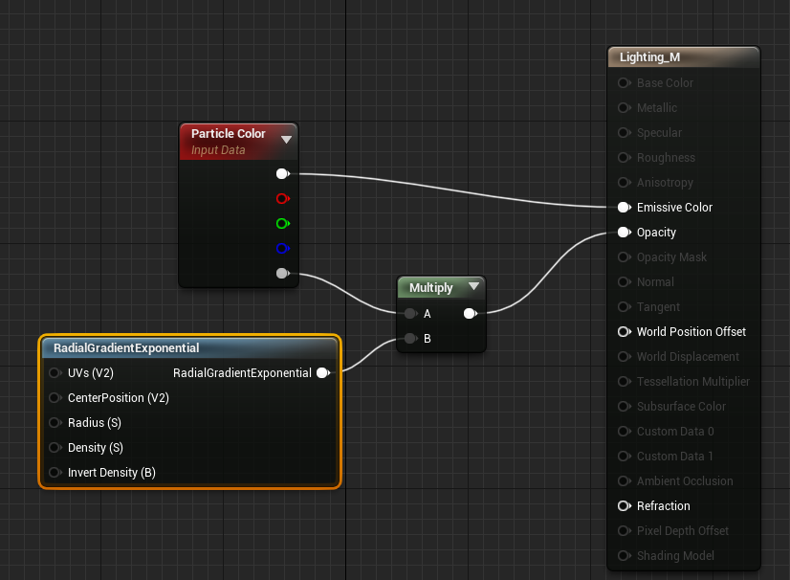Click the 'Emissive Color' label text

pyautogui.click(x=674, y=208)
